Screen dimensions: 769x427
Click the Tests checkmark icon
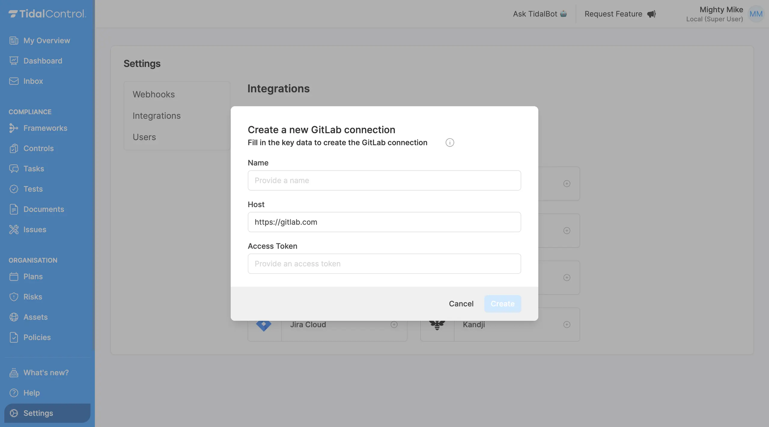coord(14,189)
